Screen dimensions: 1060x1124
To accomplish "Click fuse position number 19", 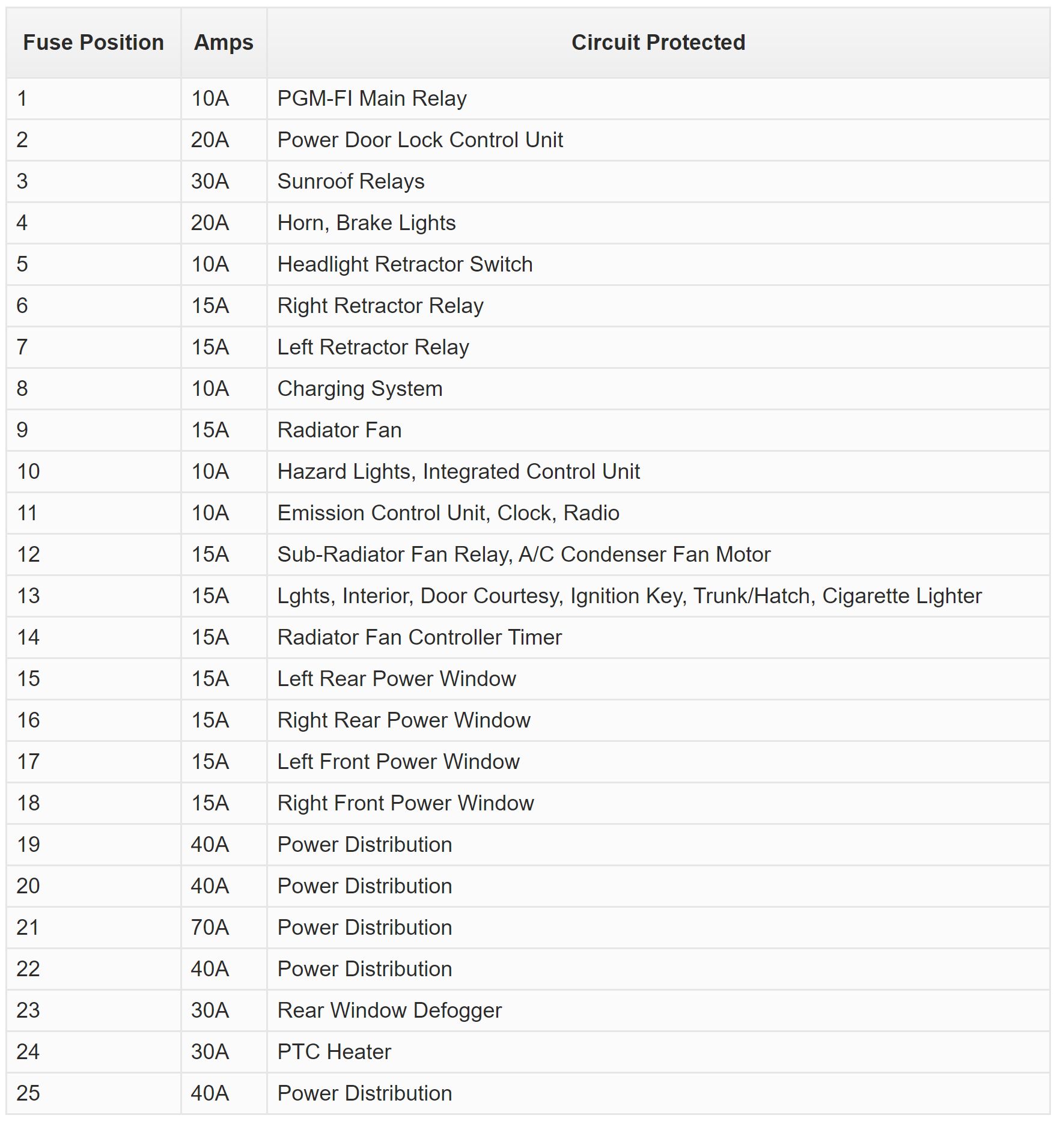I will pos(28,845).
